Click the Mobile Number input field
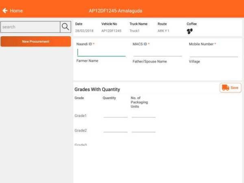244x183 pixels. point(214,53)
